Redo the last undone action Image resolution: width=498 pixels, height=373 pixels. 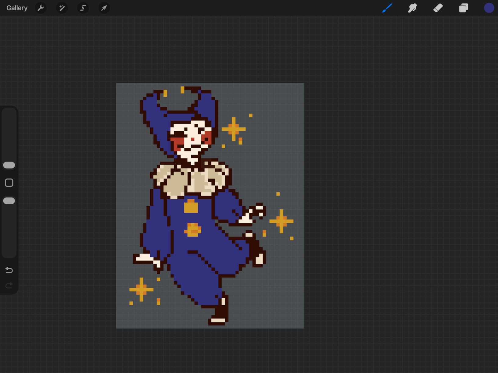9,285
